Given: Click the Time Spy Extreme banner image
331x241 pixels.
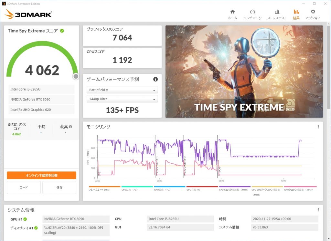Looking at the screenshot, I should click(244, 72).
